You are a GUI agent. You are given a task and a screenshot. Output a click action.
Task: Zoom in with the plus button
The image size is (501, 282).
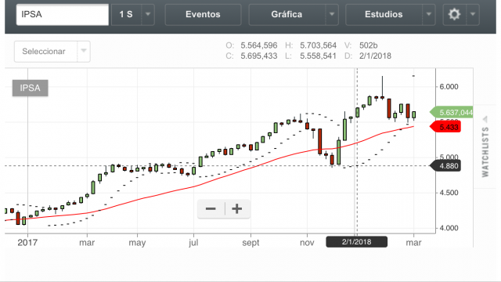pos(237,209)
